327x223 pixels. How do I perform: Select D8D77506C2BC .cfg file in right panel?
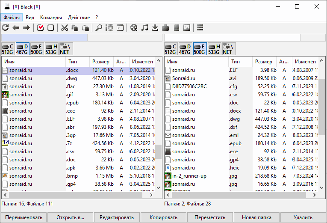click(241, 86)
